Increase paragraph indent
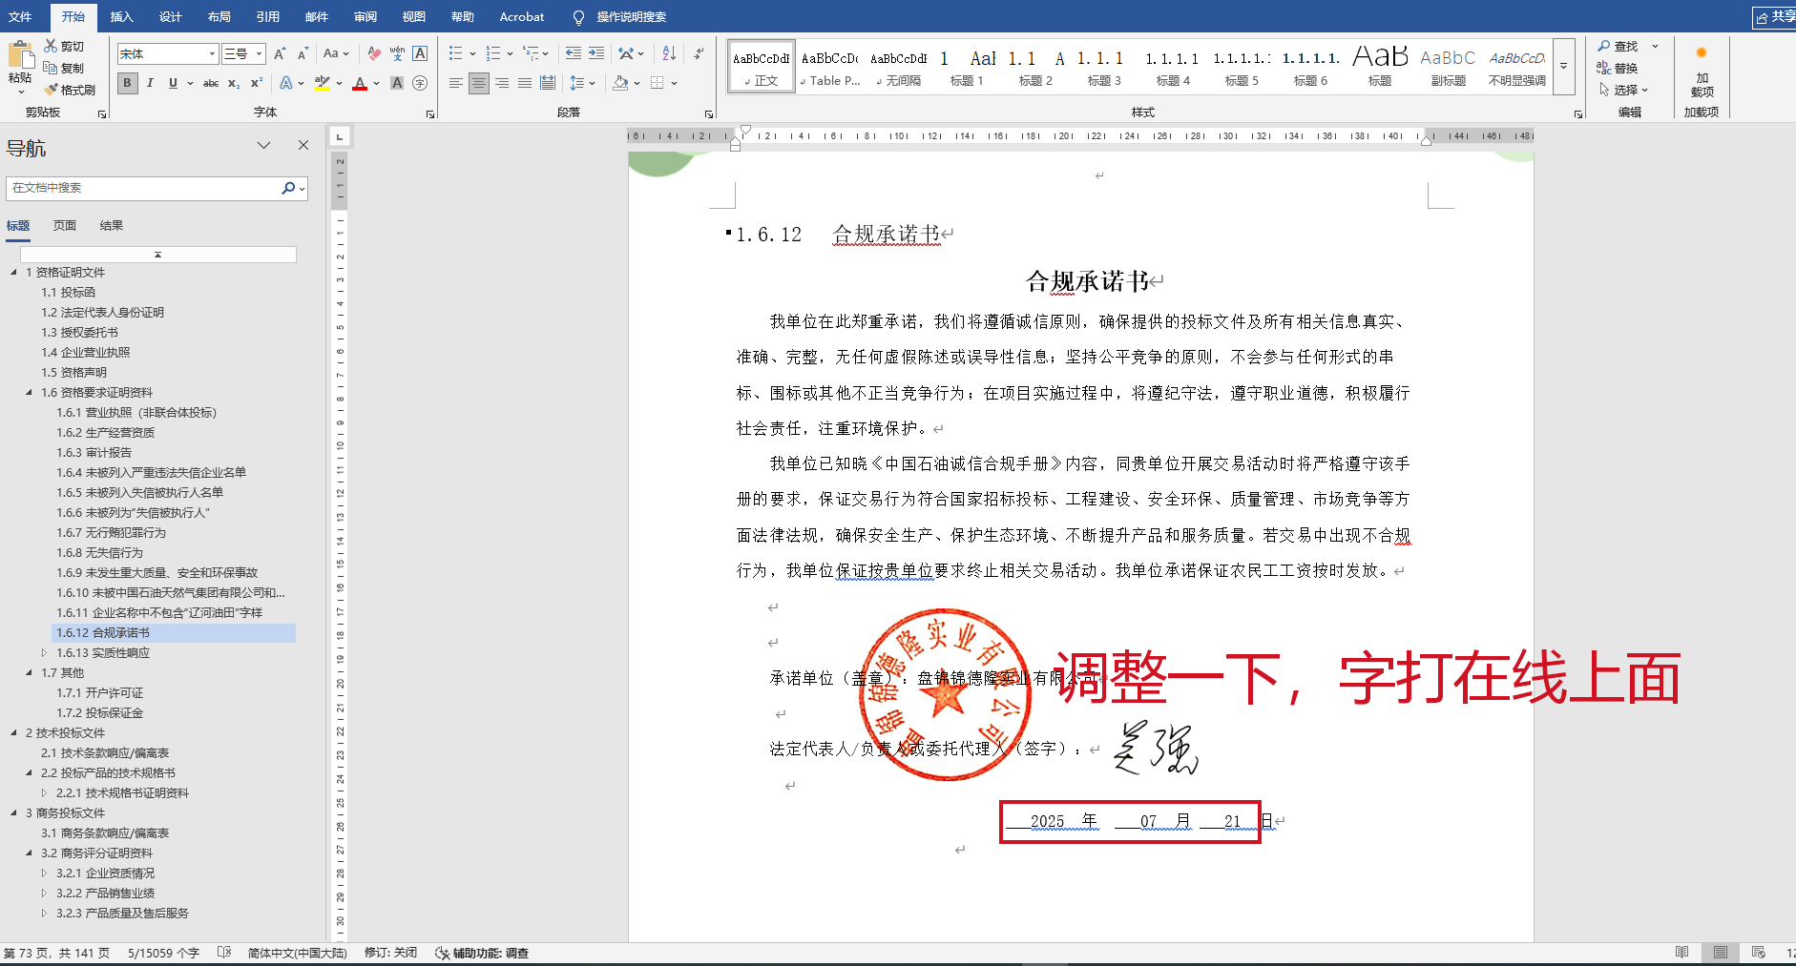Screen dimensions: 1796x966 pyautogui.click(x=595, y=53)
